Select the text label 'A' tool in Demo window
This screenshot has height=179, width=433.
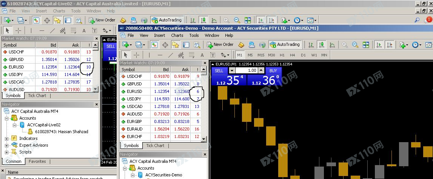tap(202, 55)
